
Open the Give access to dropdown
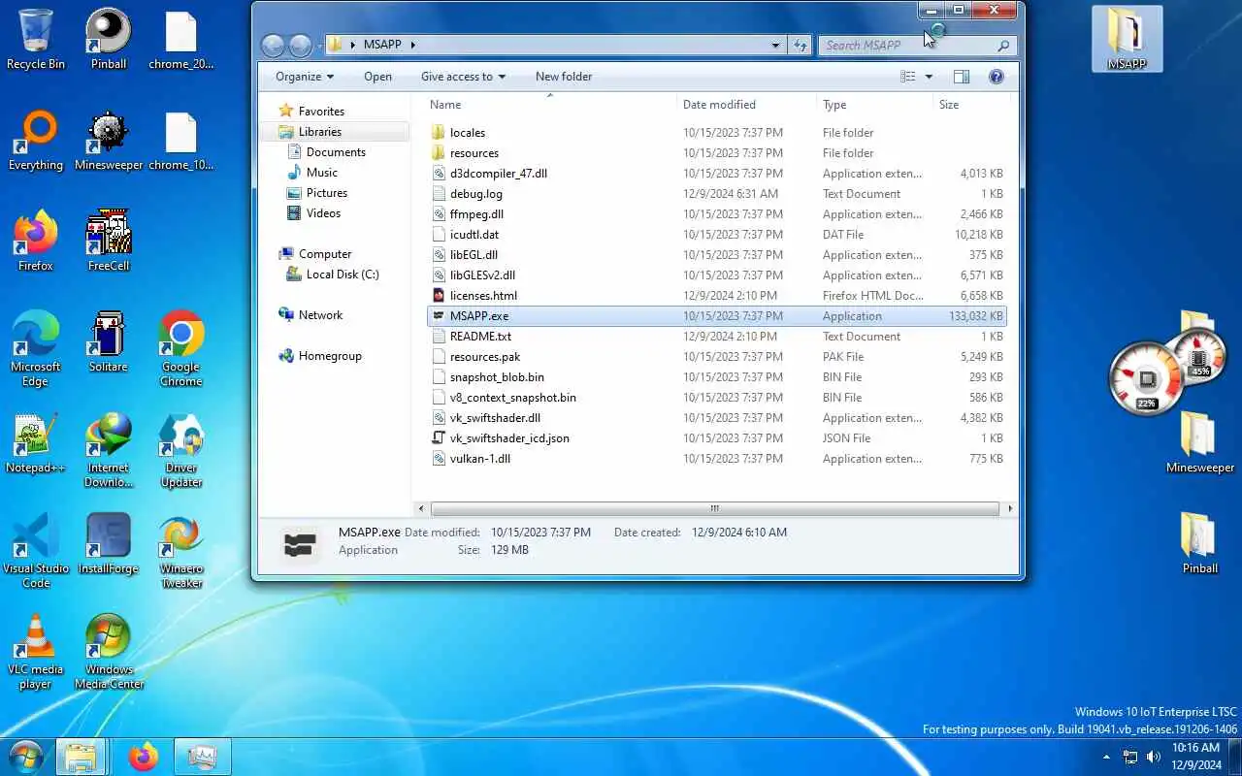click(x=463, y=77)
